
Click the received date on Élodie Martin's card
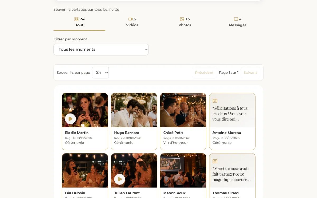(x=78, y=138)
